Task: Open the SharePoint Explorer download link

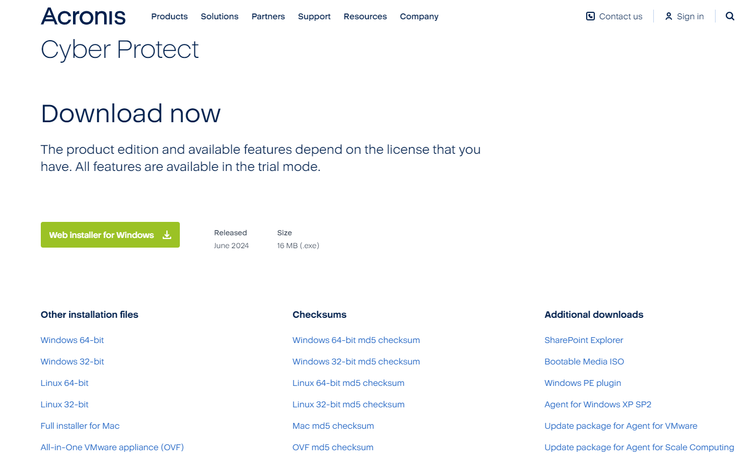Action: [x=584, y=340]
